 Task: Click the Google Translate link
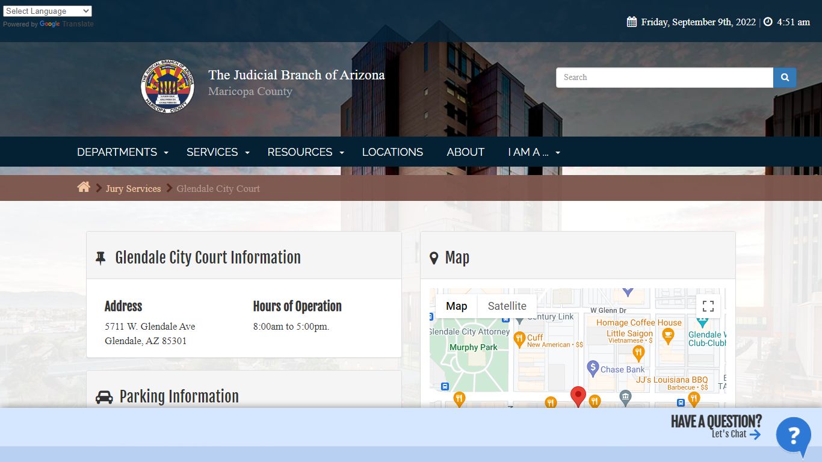click(x=67, y=24)
